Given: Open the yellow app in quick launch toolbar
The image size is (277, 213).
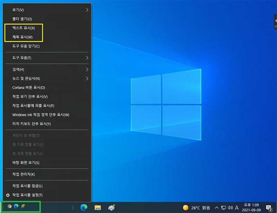Looking at the screenshot, I should click(23, 206).
